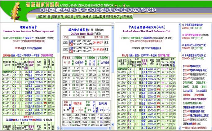Select the 鵝 (goose) species button
This screenshot has width=212, height=131.
(130, 10)
